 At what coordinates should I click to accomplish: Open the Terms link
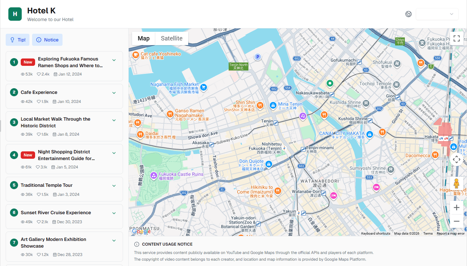[x=428, y=233]
